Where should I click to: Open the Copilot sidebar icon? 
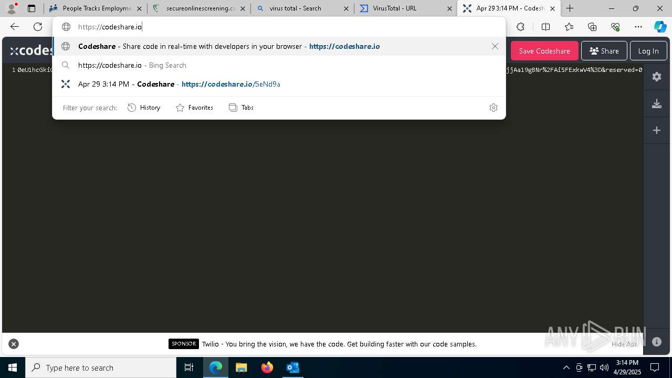pos(660,27)
